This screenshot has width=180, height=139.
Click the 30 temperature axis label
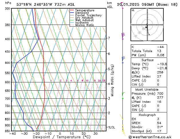point(96,134)
